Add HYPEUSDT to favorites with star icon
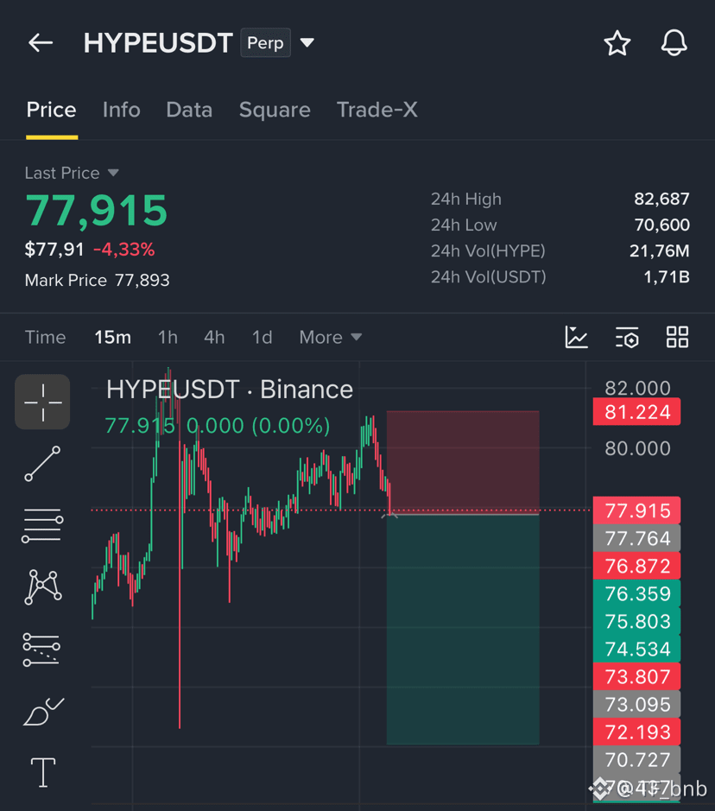Image resolution: width=715 pixels, height=811 pixels. point(617,43)
